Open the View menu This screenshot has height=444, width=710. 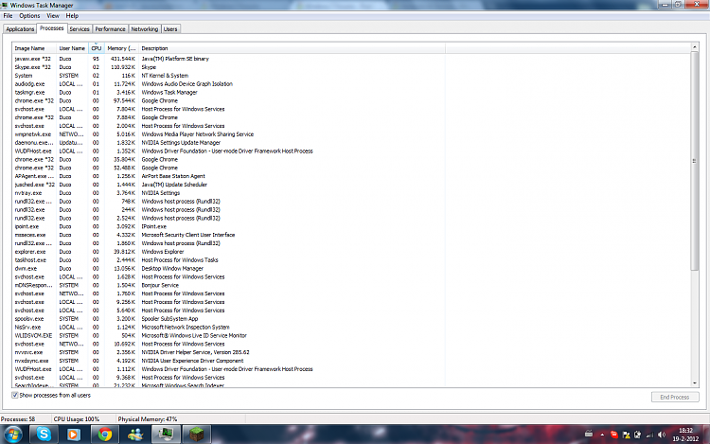click(x=53, y=16)
